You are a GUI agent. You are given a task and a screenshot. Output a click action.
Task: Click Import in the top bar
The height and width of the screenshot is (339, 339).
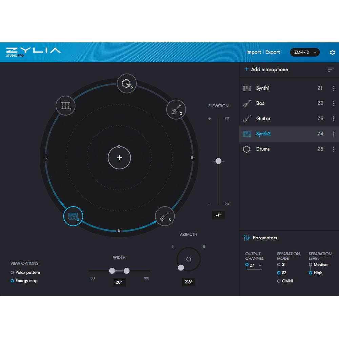click(x=254, y=52)
